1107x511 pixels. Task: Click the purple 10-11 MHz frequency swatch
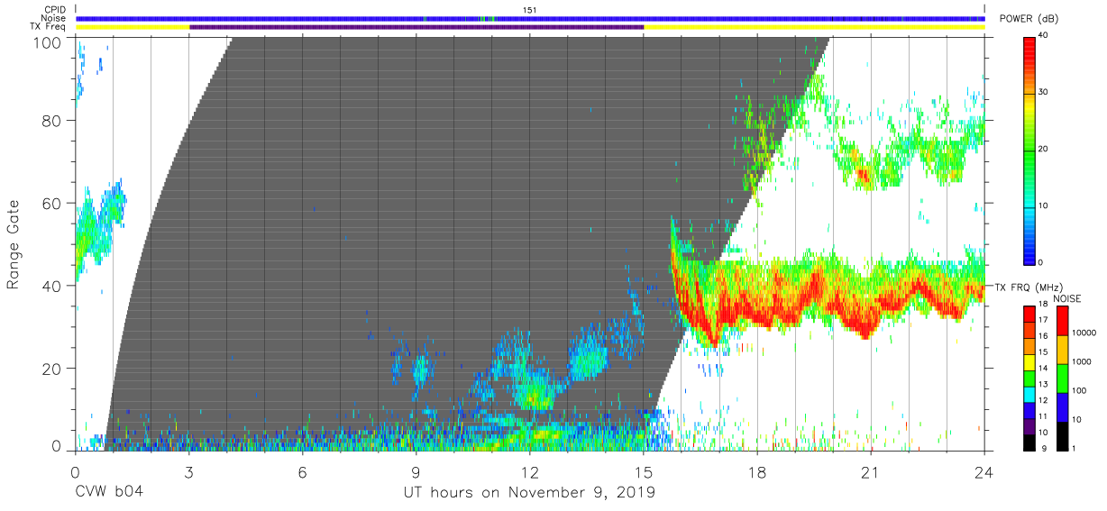(1029, 424)
